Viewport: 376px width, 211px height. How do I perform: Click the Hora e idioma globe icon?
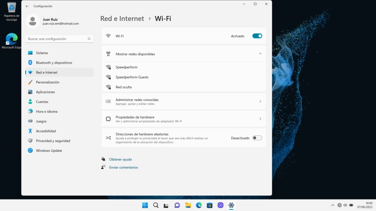[x=30, y=111]
